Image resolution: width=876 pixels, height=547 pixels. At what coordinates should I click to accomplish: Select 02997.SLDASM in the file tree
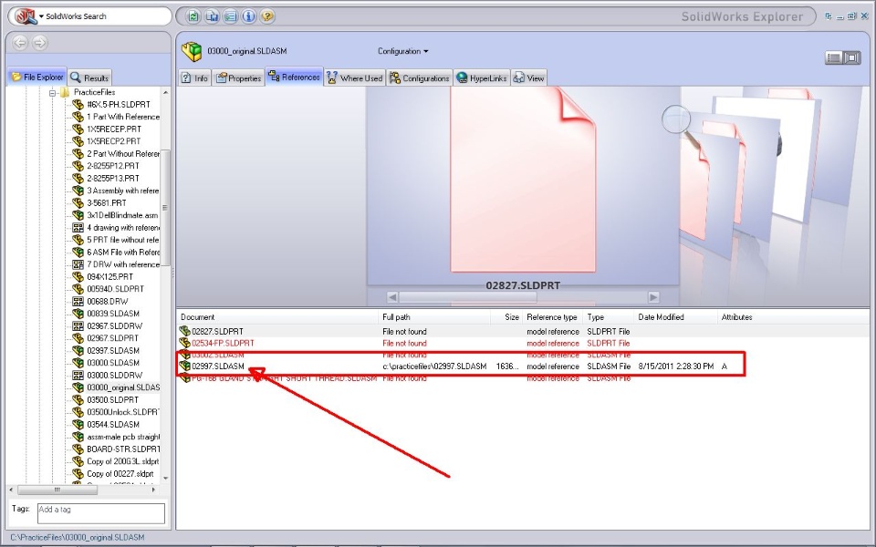pos(113,350)
